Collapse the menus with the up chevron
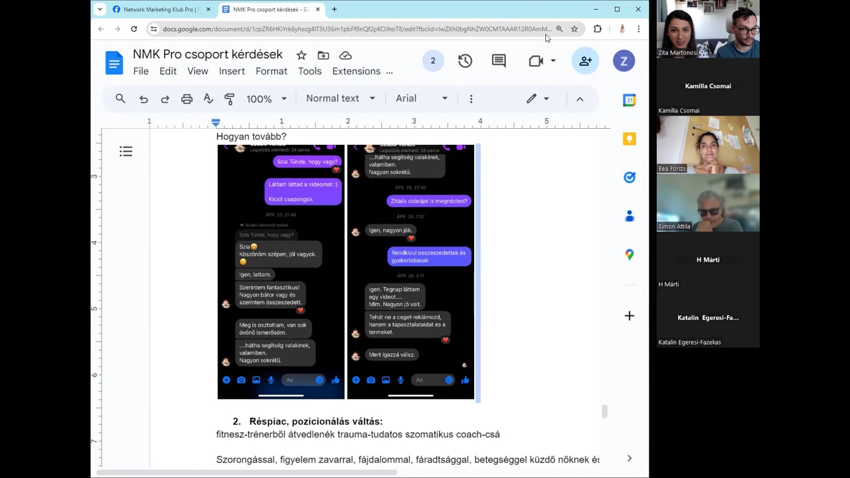This screenshot has height=478, width=850. coord(580,99)
